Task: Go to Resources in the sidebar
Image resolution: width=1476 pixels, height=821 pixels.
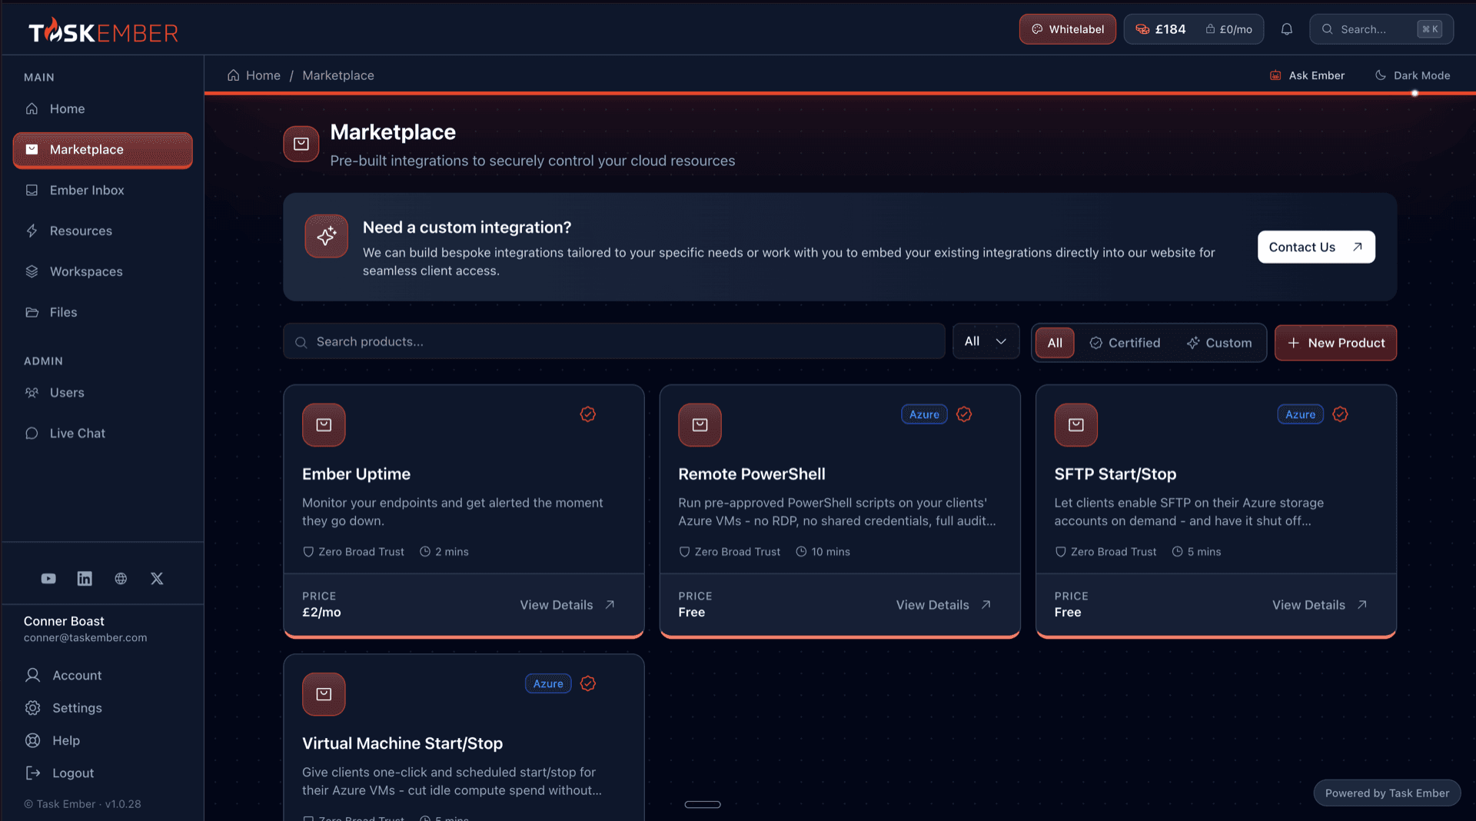Action: (x=102, y=231)
